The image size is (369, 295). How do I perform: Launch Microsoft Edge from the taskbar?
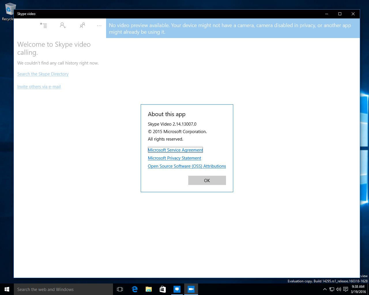point(134,289)
